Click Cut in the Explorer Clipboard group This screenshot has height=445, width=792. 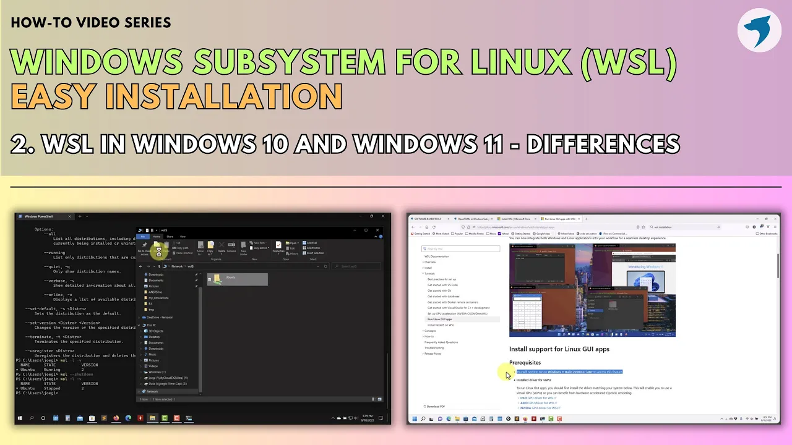(x=178, y=243)
